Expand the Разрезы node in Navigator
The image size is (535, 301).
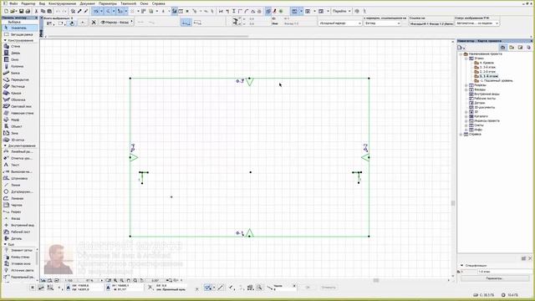tap(466, 85)
